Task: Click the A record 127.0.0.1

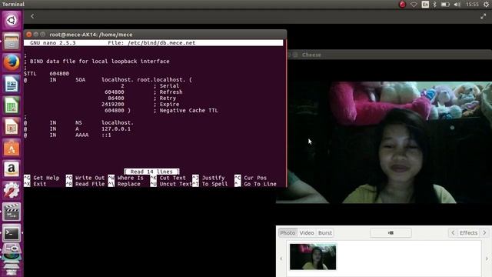Action: [x=77, y=128]
